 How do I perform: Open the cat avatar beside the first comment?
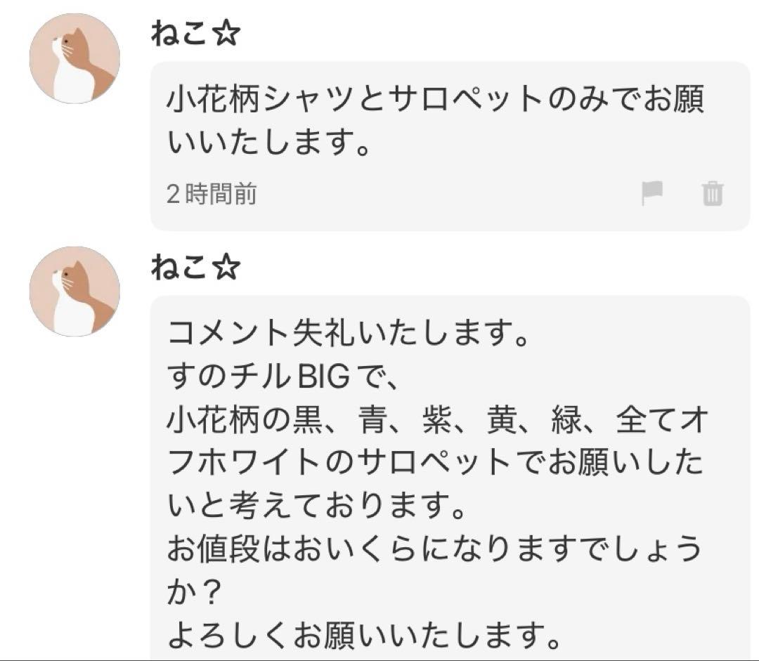click(74, 58)
